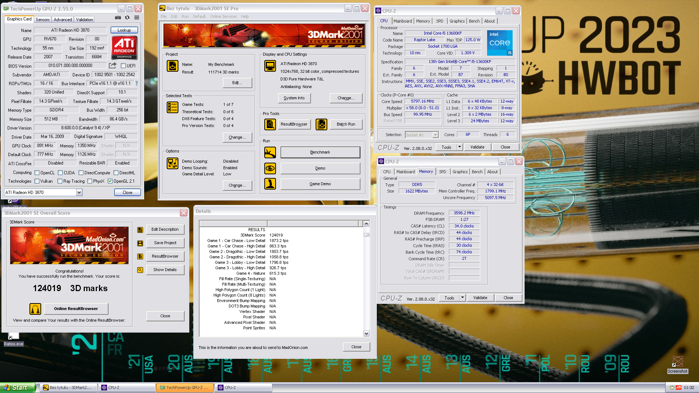
Task: Click Online ResultBrowser yellow icon
Action: (35, 309)
